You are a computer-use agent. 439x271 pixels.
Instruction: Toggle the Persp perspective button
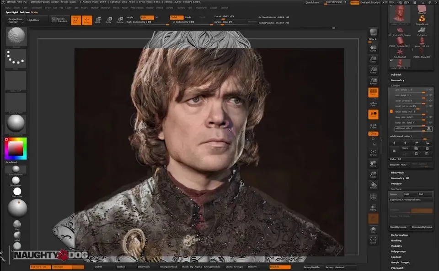(373, 93)
